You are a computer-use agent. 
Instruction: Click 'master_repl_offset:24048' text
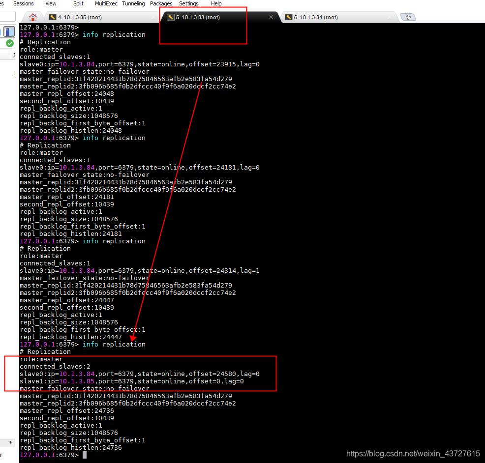(x=67, y=94)
